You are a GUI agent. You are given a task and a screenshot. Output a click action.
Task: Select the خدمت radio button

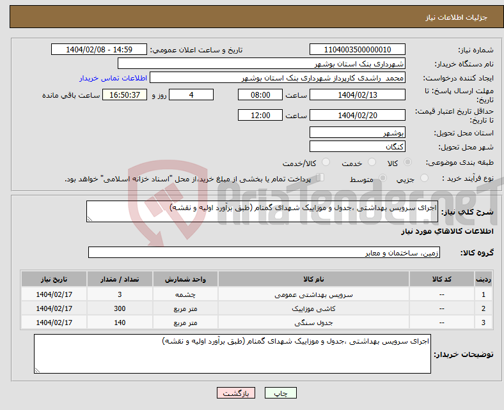click(x=372, y=162)
